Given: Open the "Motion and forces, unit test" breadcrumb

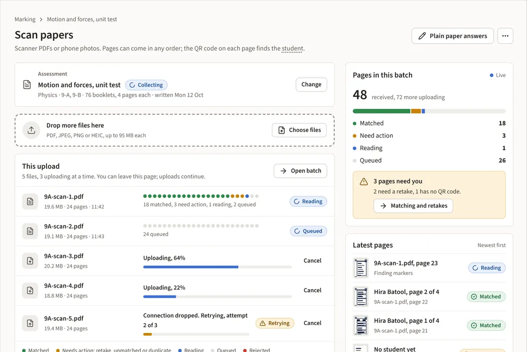Looking at the screenshot, I should point(82,19).
